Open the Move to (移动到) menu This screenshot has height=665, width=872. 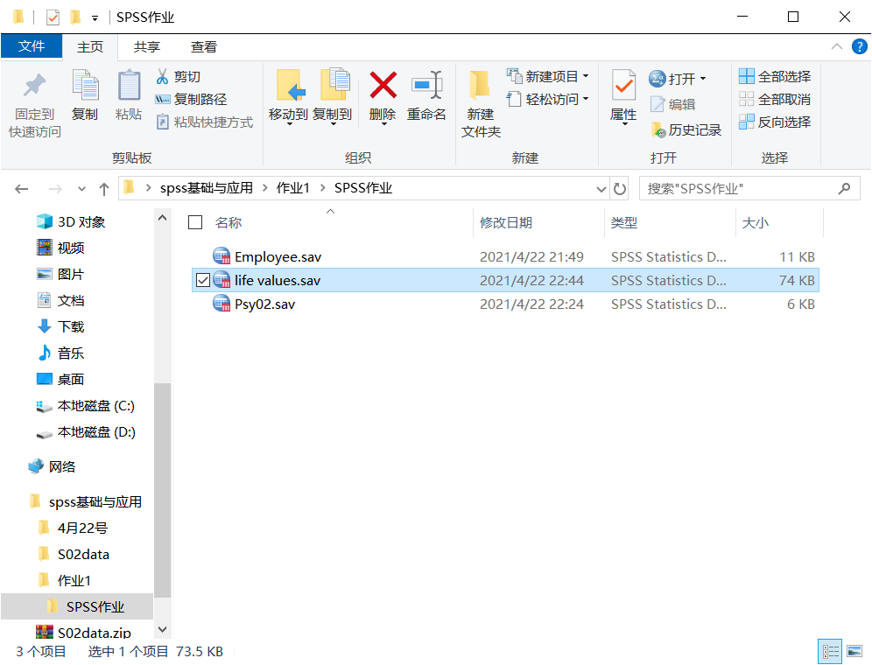click(x=288, y=98)
